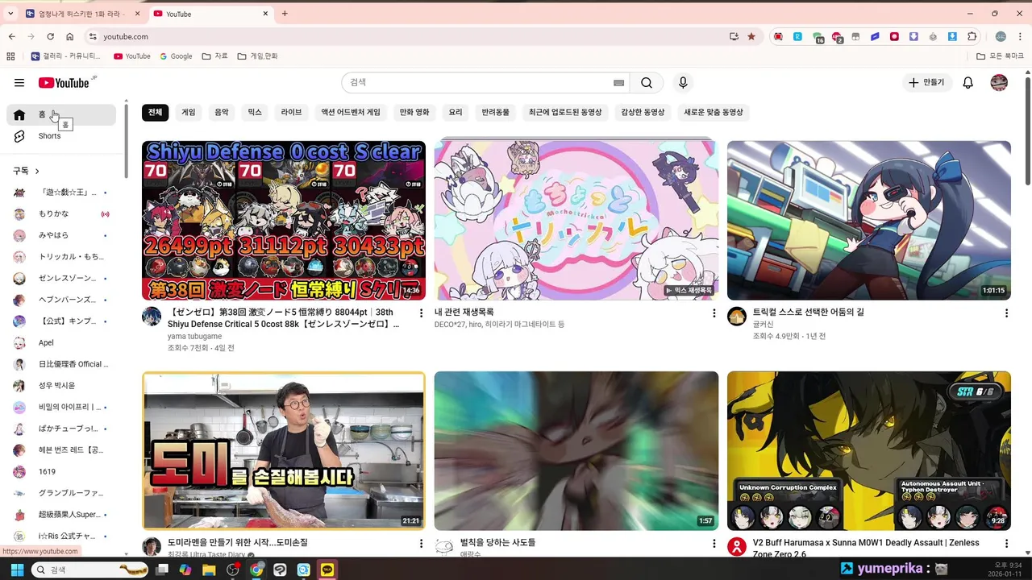
Task: Select the 액션 어드벤처 게임 chip
Action: (351, 113)
